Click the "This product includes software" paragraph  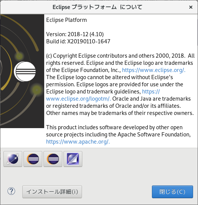point(118,135)
